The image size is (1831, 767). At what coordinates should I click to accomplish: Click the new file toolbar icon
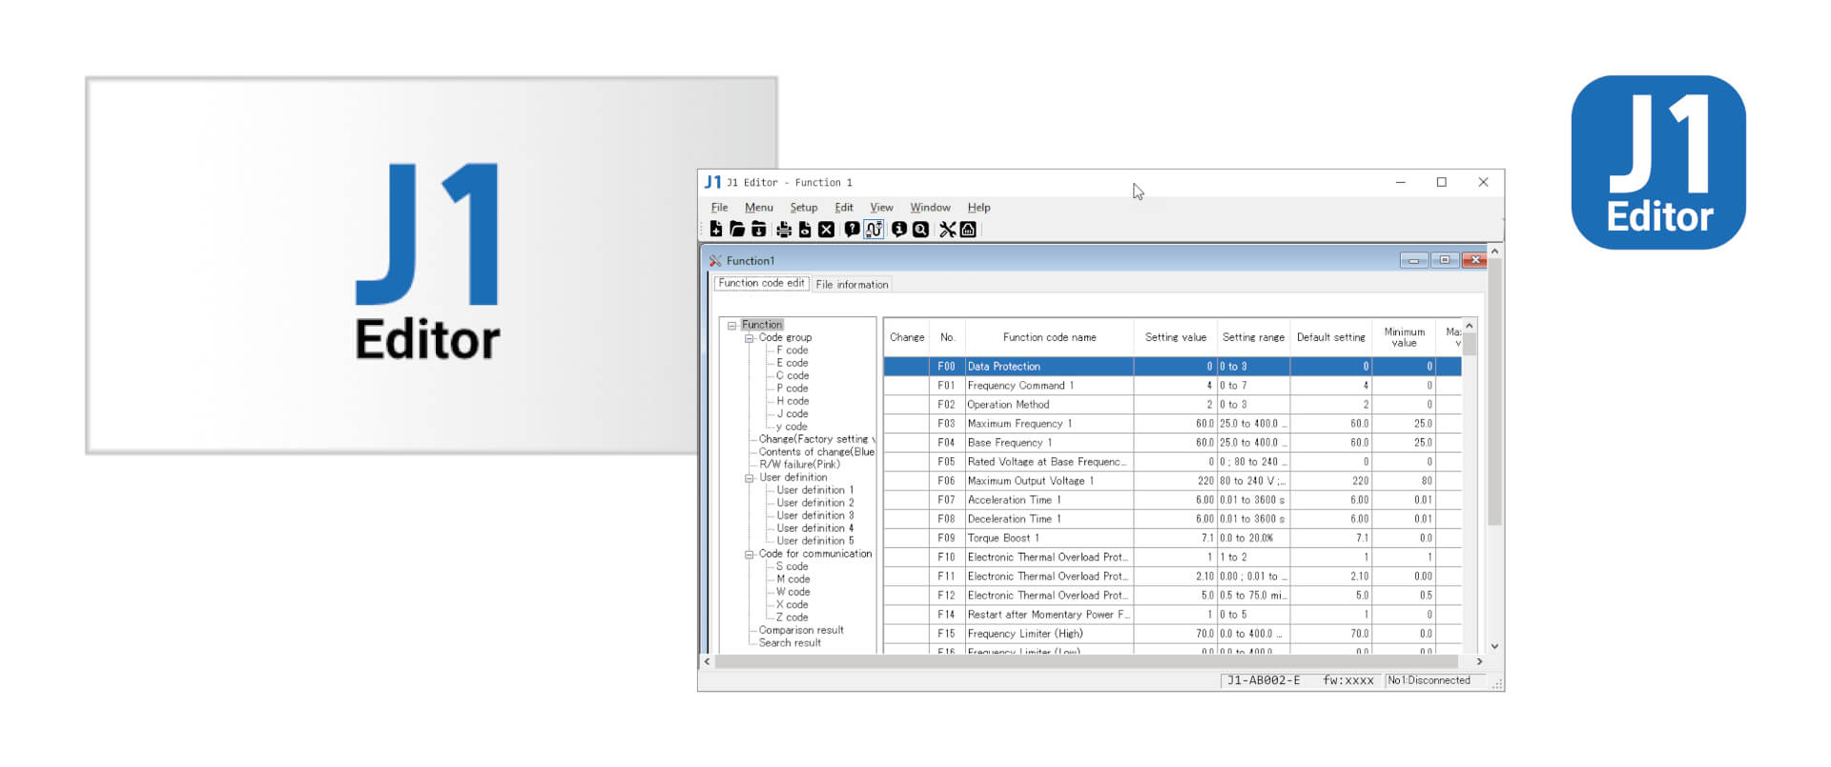716,230
